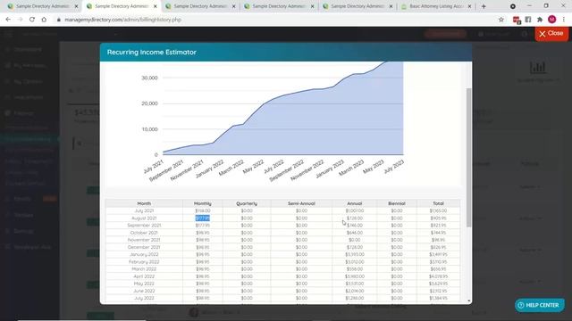Click the round dark icon beside minimize

pyautogui.click(x=513, y=6)
